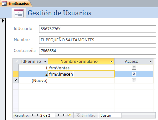
Task: Click the frmUsuarios tab form icon
Action: pyautogui.click(x=4, y=3)
